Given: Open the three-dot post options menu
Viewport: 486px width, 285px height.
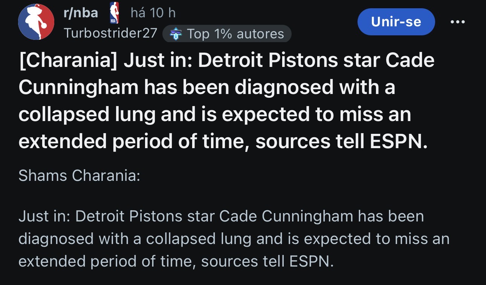Looking at the screenshot, I should 458,22.
